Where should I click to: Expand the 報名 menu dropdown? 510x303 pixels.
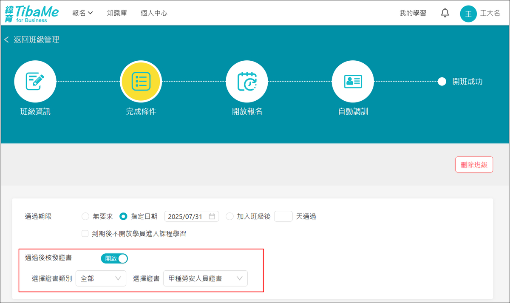[82, 13]
